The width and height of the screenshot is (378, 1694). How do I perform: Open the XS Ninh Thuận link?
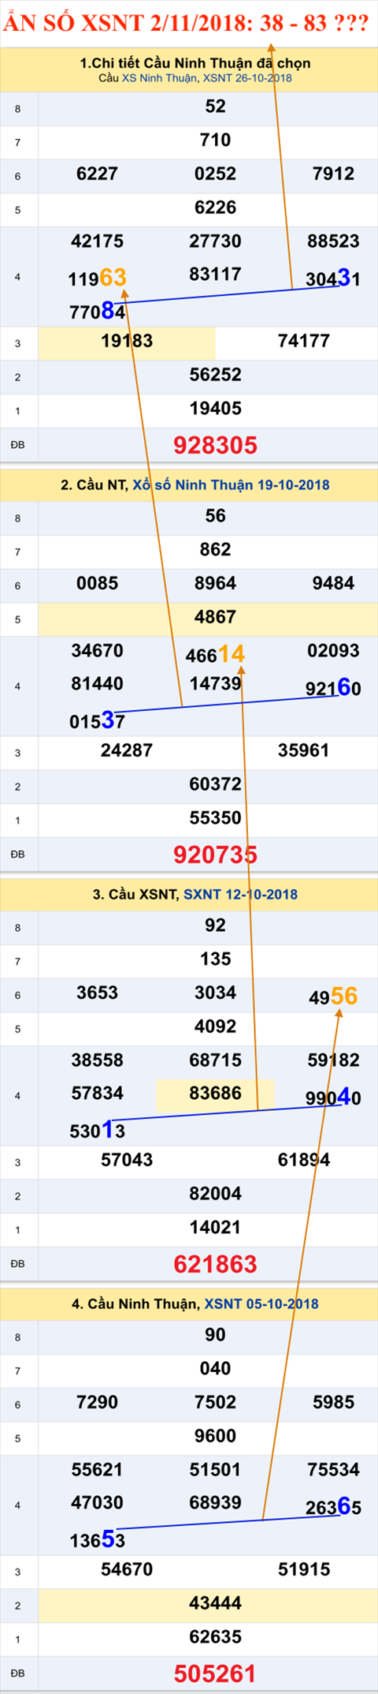(x=160, y=78)
